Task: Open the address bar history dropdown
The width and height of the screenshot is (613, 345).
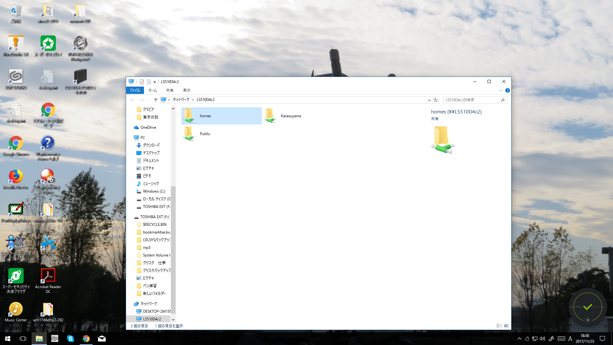Action: (x=429, y=100)
